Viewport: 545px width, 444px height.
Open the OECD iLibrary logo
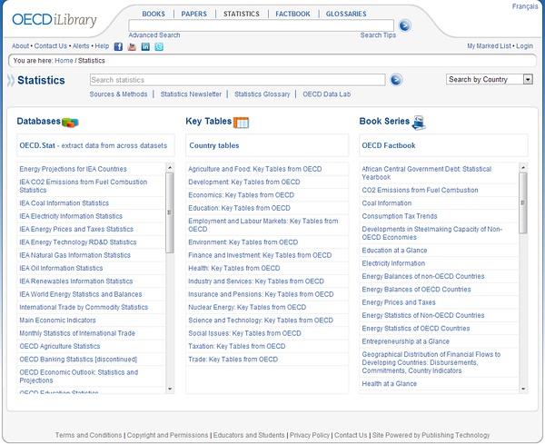tap(54, 20)
